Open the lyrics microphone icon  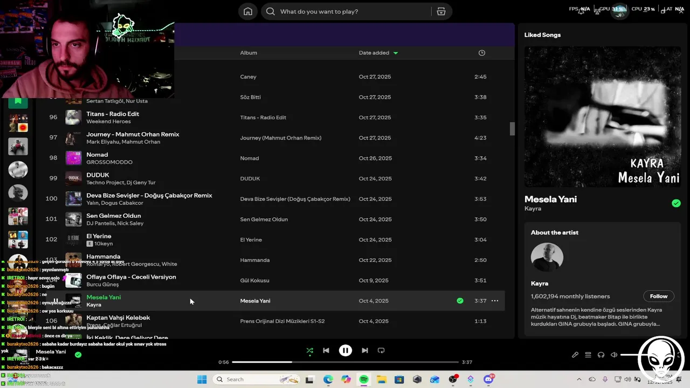(x=575, y=355)
